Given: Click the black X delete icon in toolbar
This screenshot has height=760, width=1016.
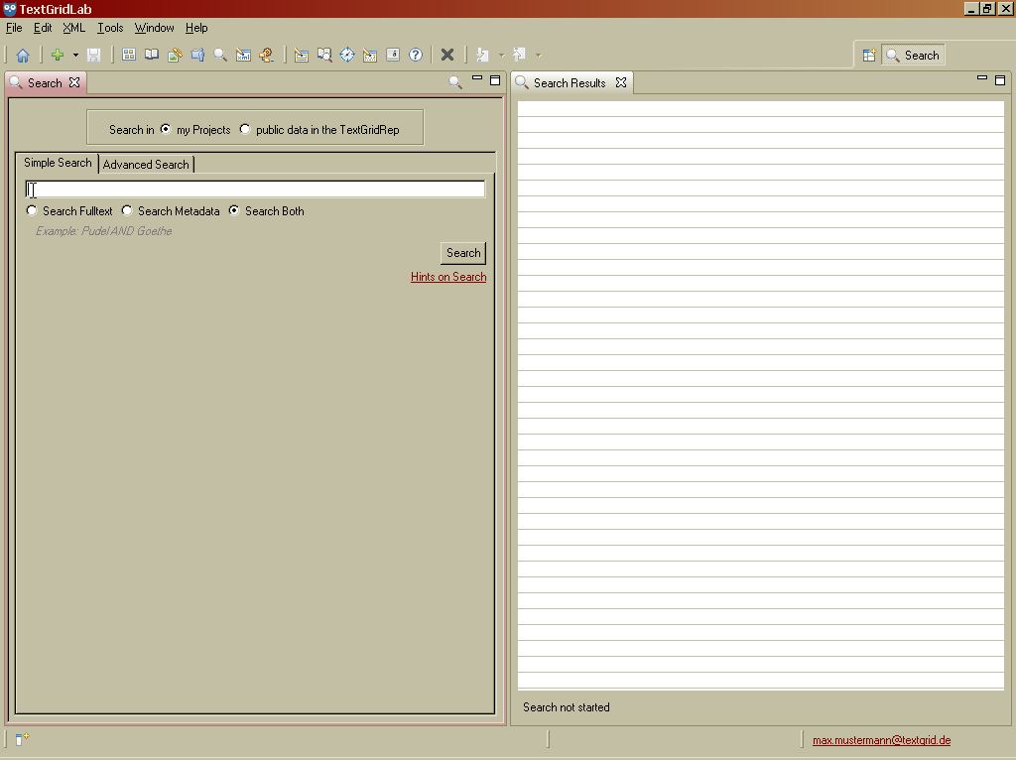Looking at the screenshot, I should (x=447, y=56).
